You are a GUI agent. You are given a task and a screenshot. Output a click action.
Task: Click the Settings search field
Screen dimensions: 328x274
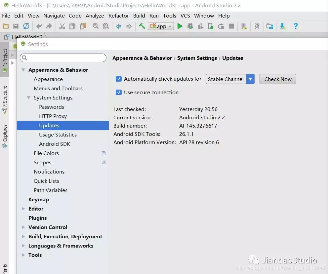(x=63, y=58)
